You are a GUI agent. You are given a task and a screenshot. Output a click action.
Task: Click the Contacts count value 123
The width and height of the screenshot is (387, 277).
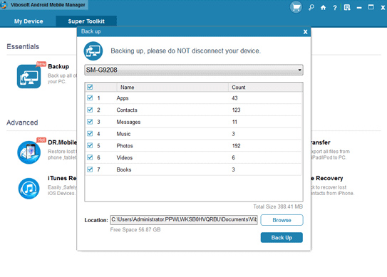click(236, 110)
